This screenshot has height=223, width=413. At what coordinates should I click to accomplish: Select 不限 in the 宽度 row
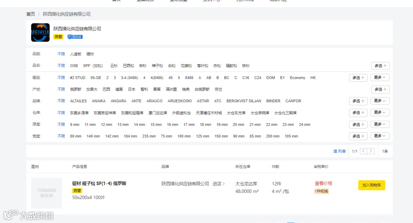pos(61,136)
